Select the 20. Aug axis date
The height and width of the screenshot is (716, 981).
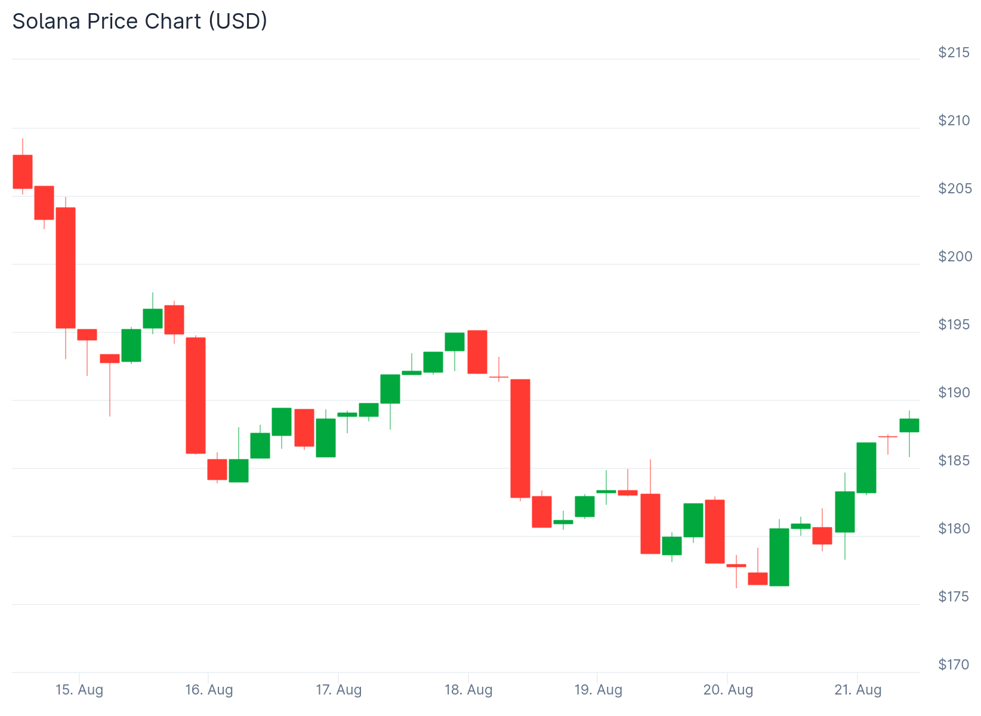pos(728,690)
